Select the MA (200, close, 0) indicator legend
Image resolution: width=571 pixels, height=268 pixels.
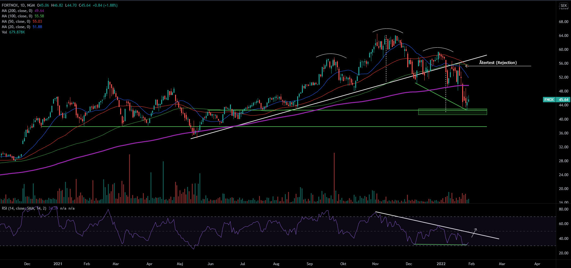coord(17,11)
